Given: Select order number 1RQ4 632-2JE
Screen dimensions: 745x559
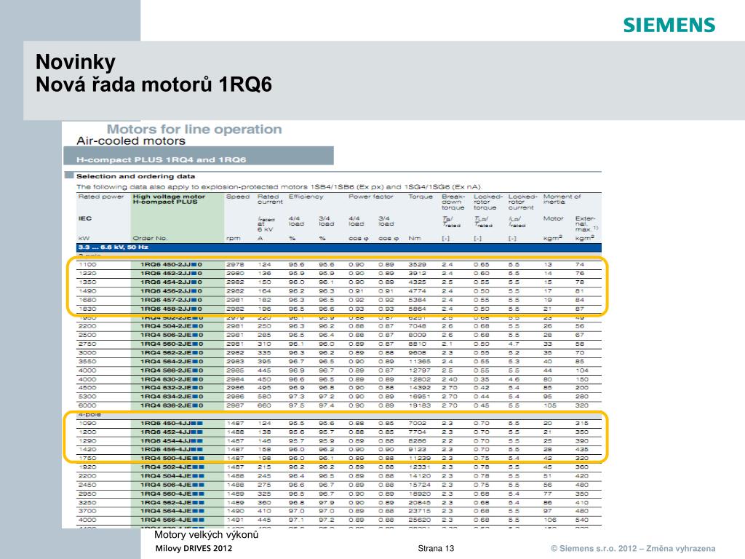Looking at the screenshot, I should point(172,387).
